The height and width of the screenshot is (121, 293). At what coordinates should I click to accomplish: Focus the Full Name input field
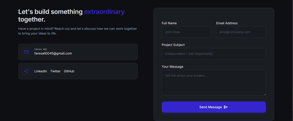(187, 32)
